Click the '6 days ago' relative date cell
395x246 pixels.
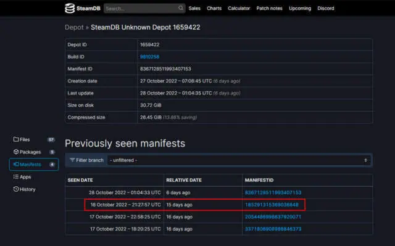tap(178, 193)
